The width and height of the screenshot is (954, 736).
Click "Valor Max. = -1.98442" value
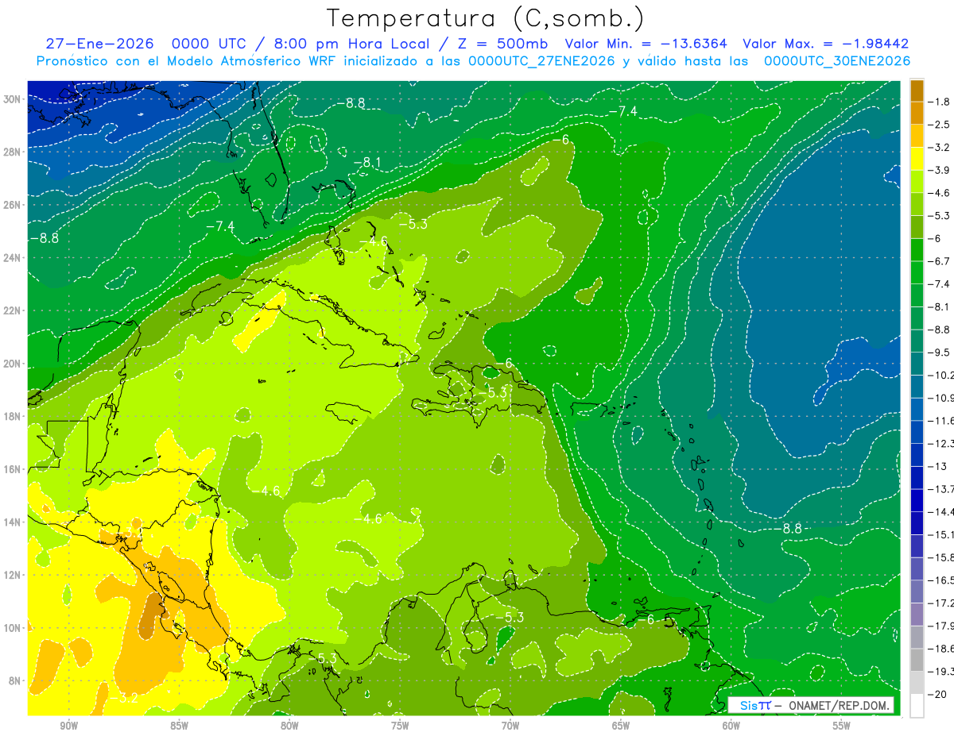826,44
